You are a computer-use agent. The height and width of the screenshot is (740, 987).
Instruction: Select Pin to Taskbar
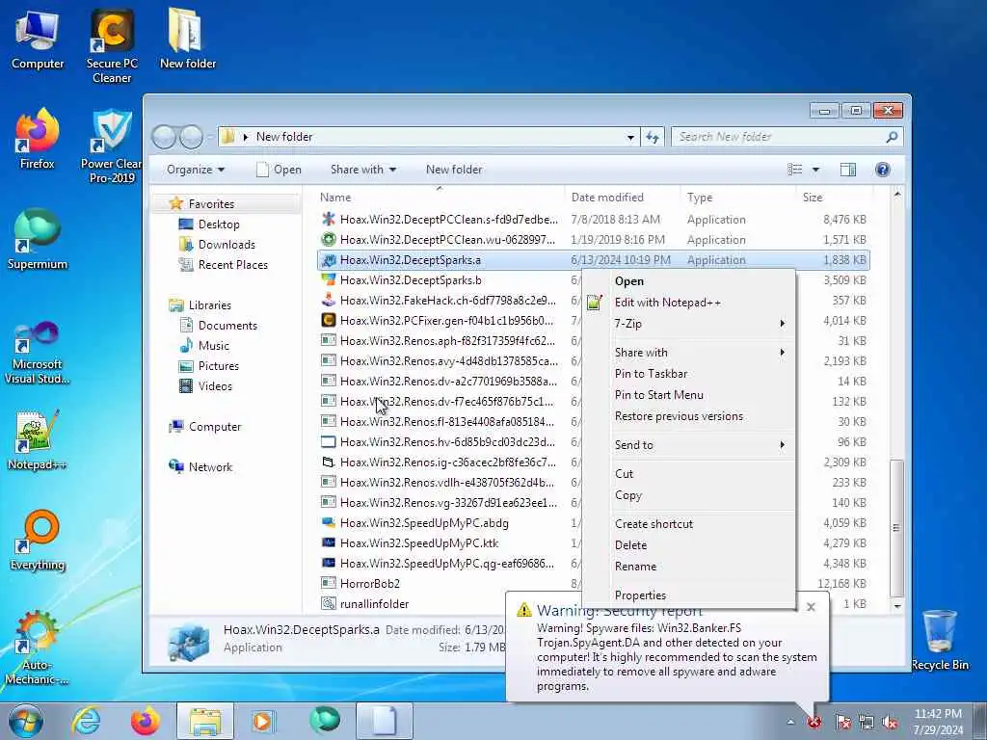(690, 374)
